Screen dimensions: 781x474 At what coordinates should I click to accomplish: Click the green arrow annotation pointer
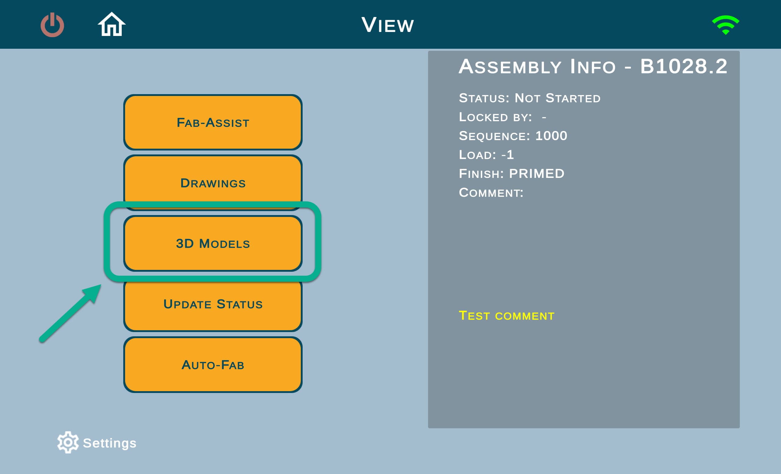(x=70, y=313)
